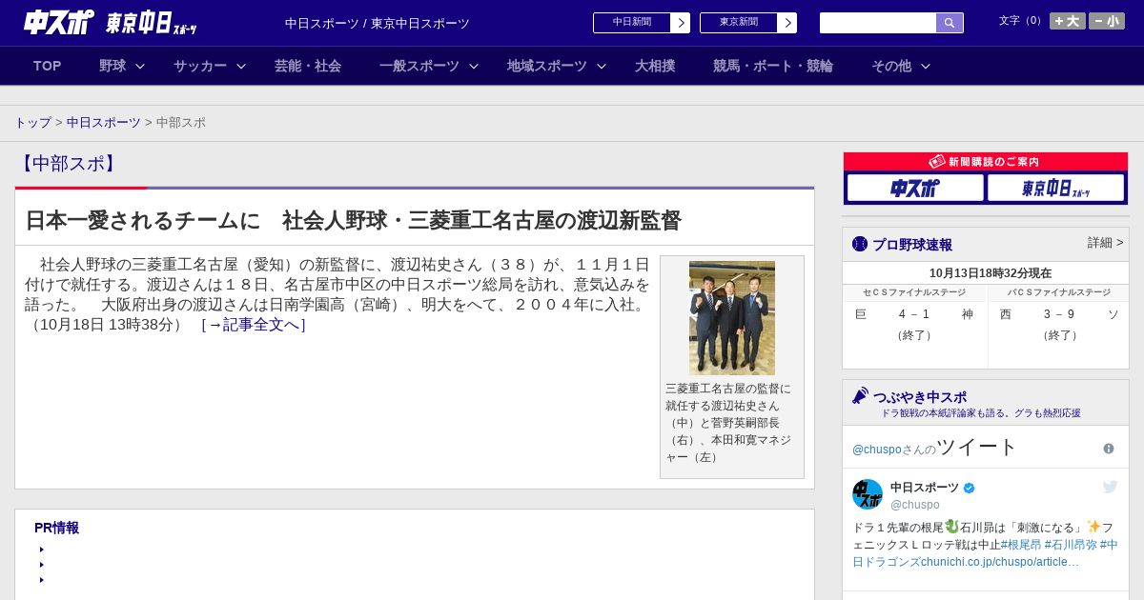Open the 一般スポーツ navigation menu
1144x600 pixels.
pos(419,66)
